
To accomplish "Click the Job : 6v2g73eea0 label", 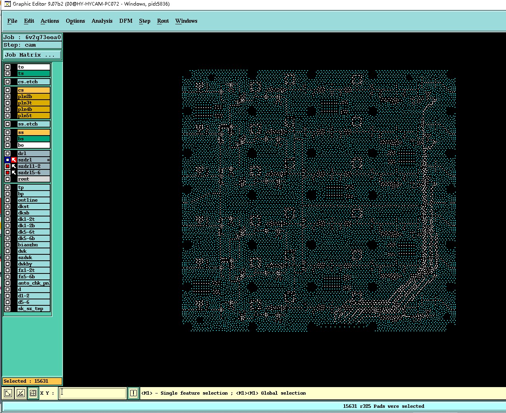I will [x=32, y=37].
